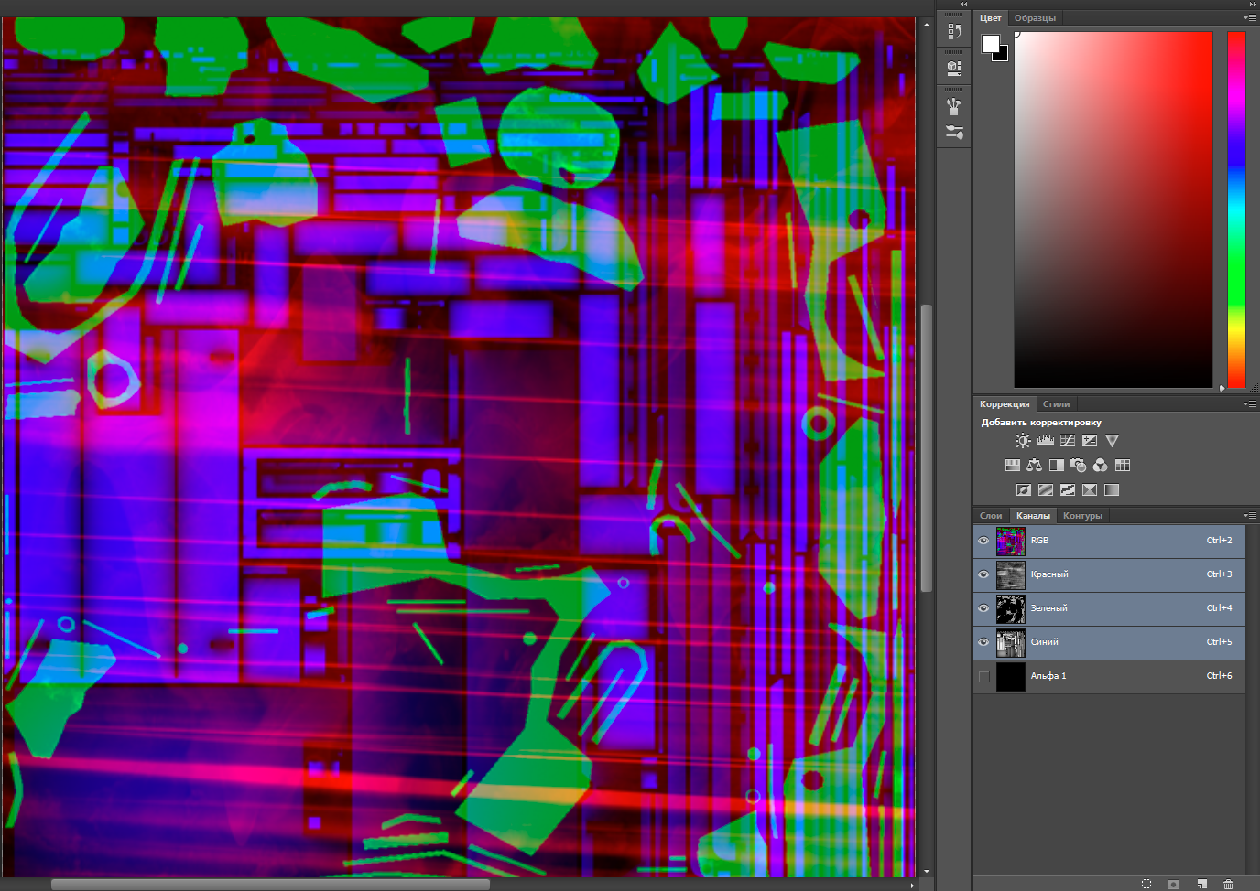Add a Vibrance adjustment
Image resolution: width=1260 pixels, height=891 pixels.
point(1112,440)
